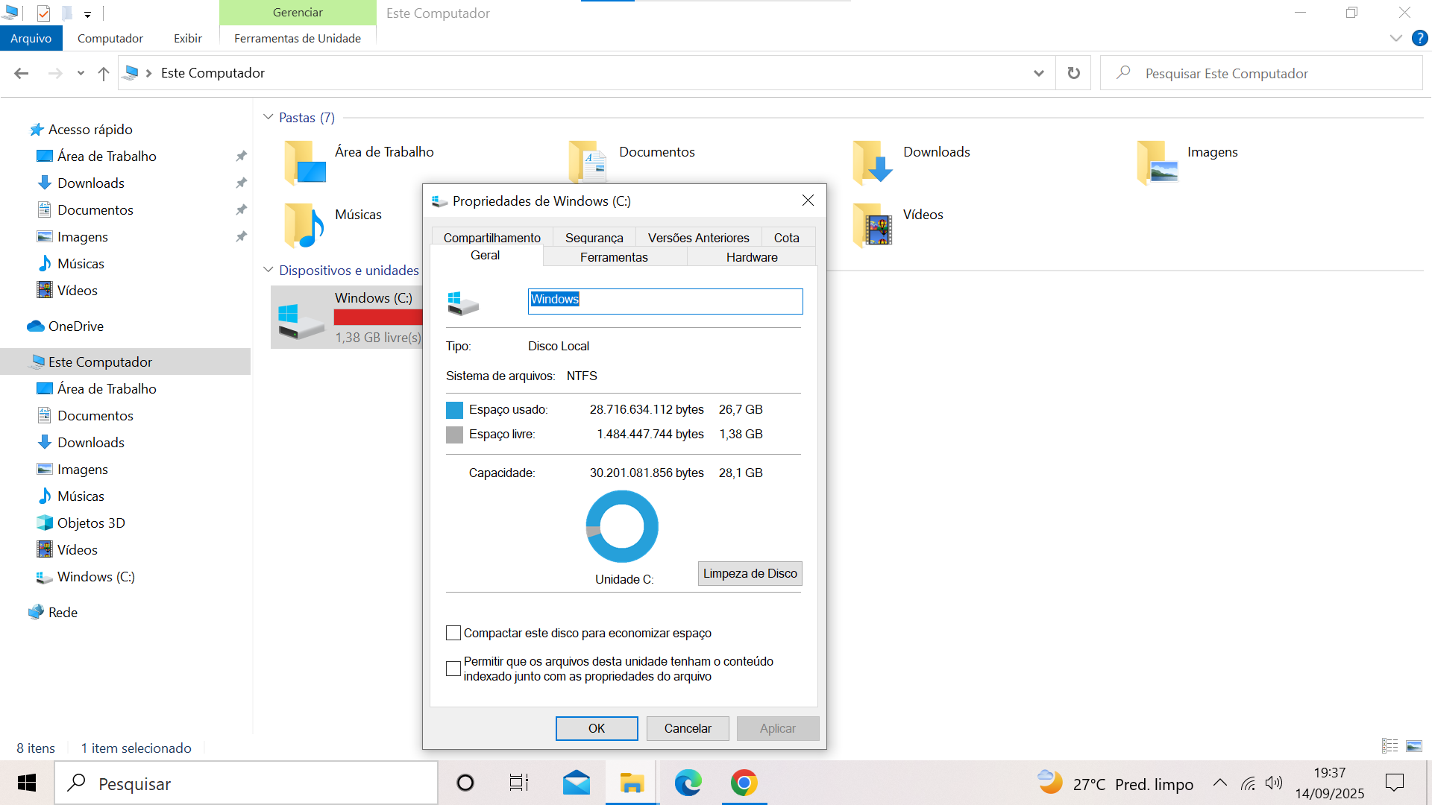This screenshot has height=805, width=1432.
Task: Click the Pesquisar Este Computador search box
Action: click(1261, 73)
